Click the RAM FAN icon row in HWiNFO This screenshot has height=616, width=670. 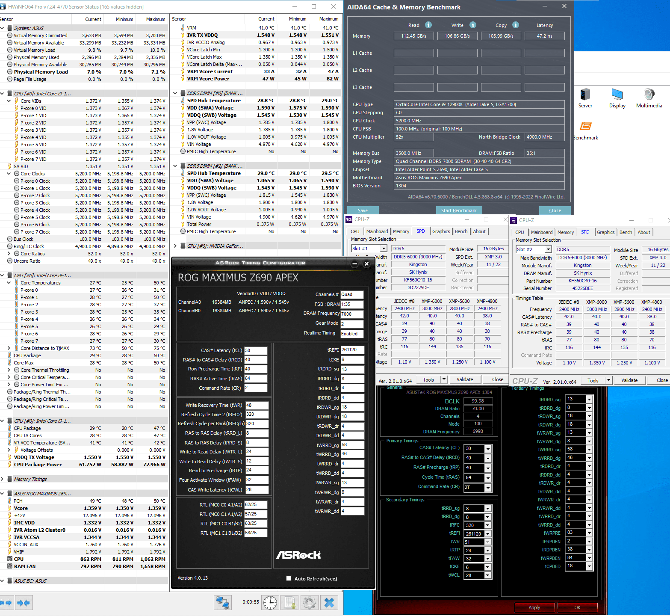(10, 566)
